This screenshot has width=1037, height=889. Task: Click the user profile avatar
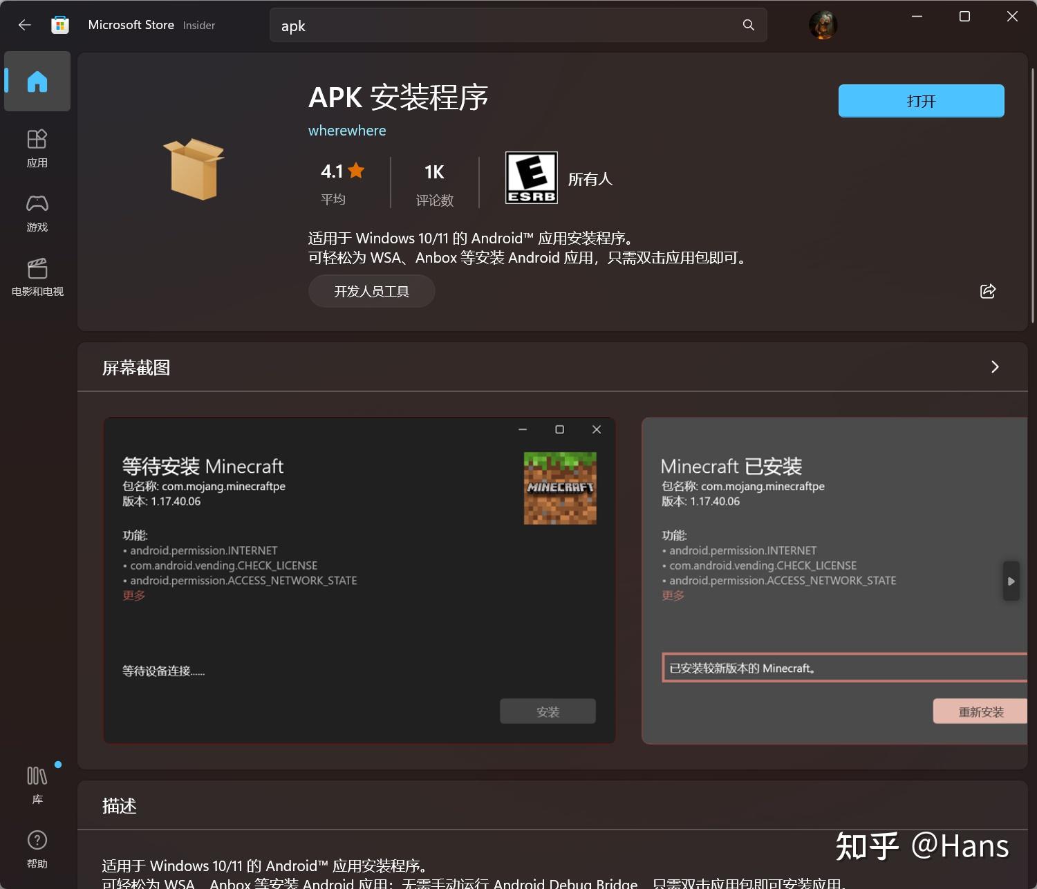pyautogui.click(x=823, y=24)
